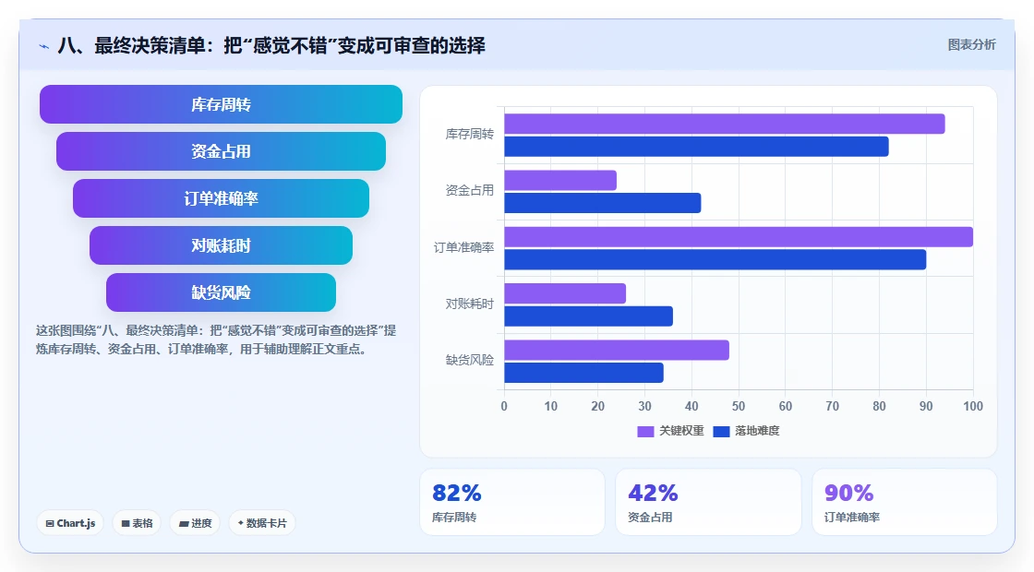Click the 进度 tag chip
The height and width of the screenshot is (572, 1034).
tap(195, 523)
